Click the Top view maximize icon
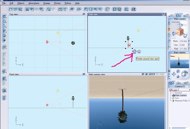 [84, 14]
